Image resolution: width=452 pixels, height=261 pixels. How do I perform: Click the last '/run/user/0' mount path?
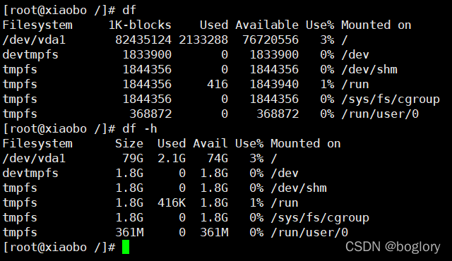309,233
